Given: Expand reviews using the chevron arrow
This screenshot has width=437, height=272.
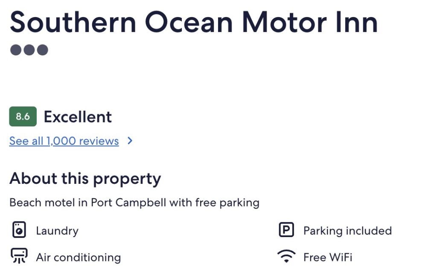Looking at the screenshot, I should [x=130, y=141].
